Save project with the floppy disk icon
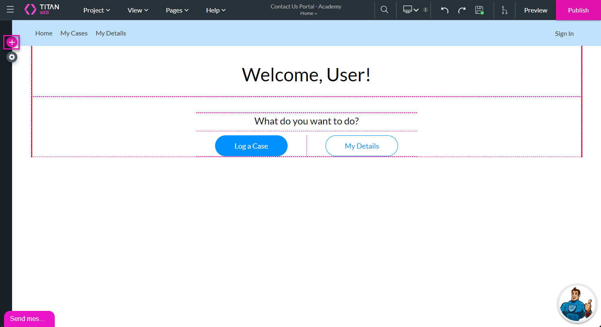 [479, 10]
